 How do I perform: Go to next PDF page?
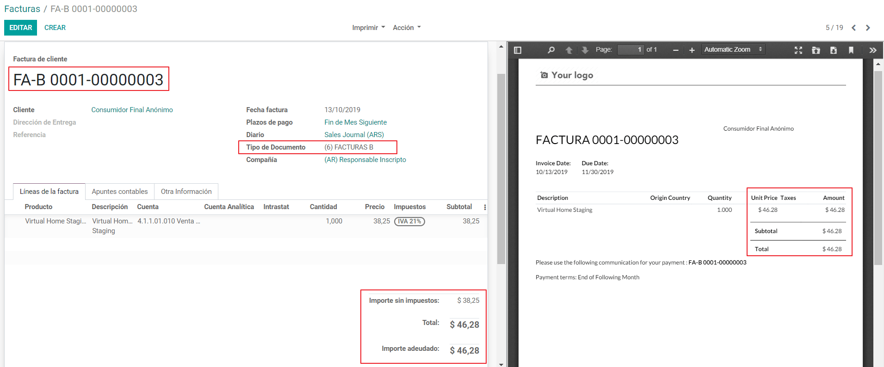pyautogui.click(x=585, y=50)
